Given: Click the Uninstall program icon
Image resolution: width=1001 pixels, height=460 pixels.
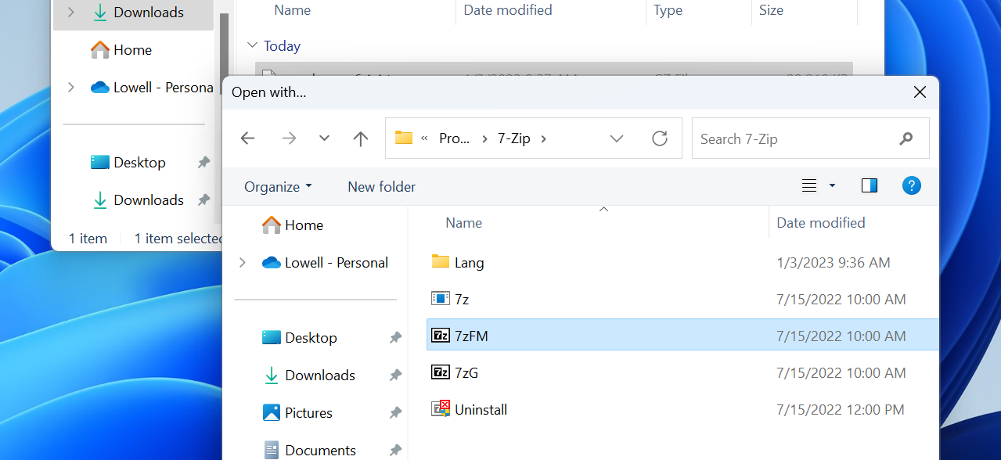Looking at the screenshot, I should click(440, 409).
